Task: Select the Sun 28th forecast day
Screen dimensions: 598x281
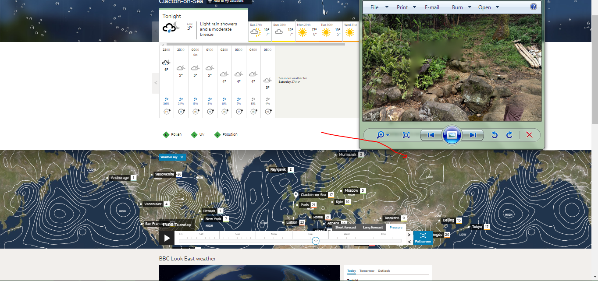Action: tap(284, 32)
